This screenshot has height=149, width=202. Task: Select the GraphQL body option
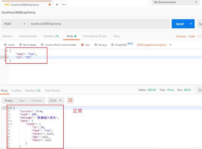(x=113, y=45)
